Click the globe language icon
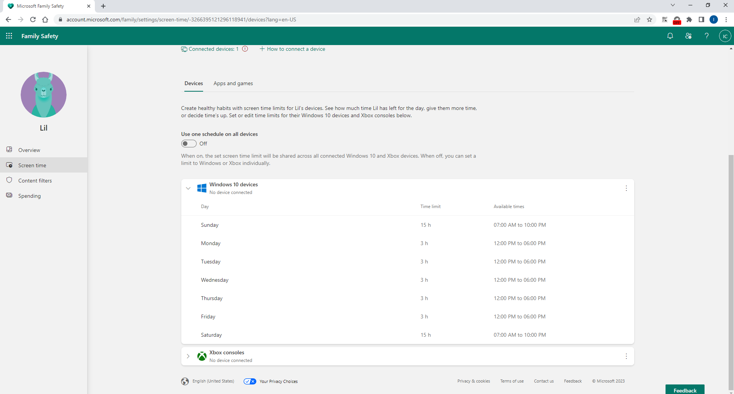The width and height of the screenshot is (734, 394). tap(185, 381)
